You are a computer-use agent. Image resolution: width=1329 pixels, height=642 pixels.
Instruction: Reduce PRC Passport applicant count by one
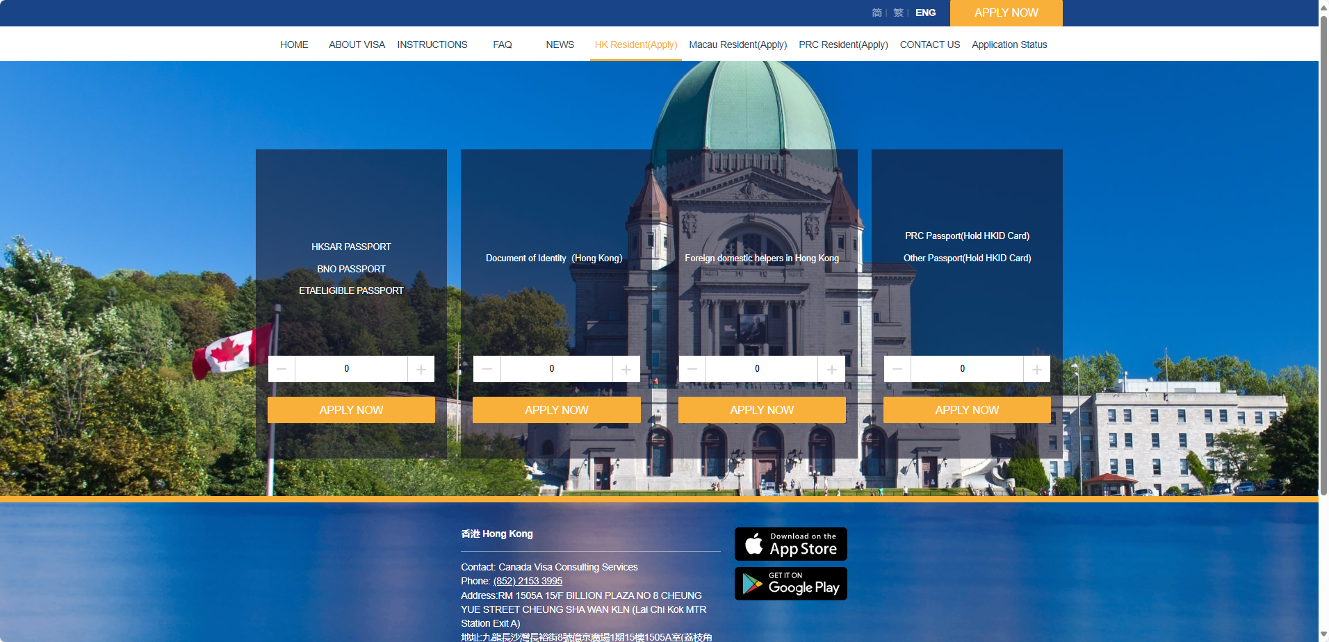tap(897, 369)
